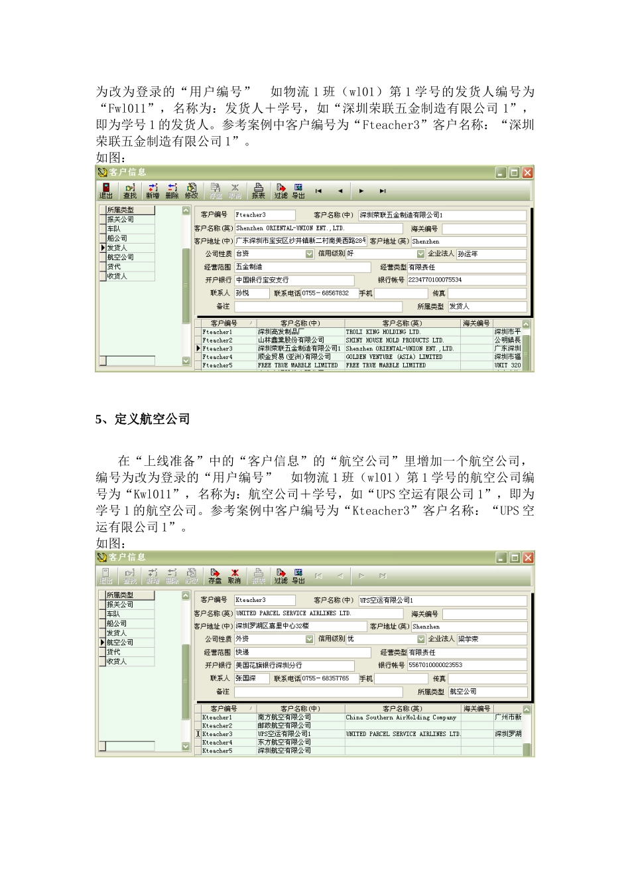This screenshot has width=630, height=892.
Task: Click the 客户编号 field containing Kteacher3
Action: point(265,600)
